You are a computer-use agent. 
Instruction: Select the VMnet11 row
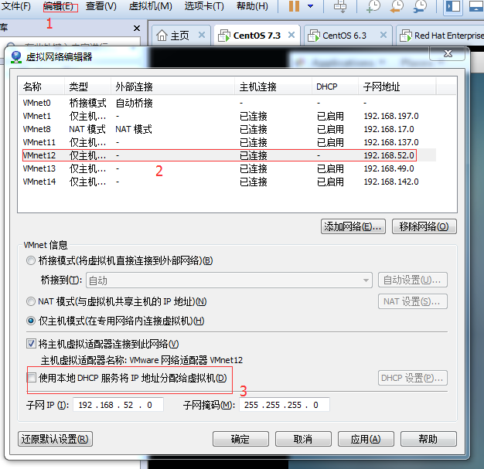pyautogui.click(x=228, y=142)
